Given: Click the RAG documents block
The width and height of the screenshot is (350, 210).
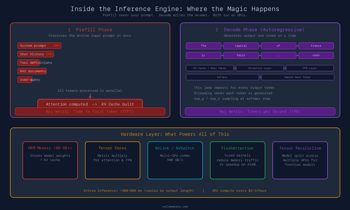Looking at the screenshot, I should click(32, 71).
